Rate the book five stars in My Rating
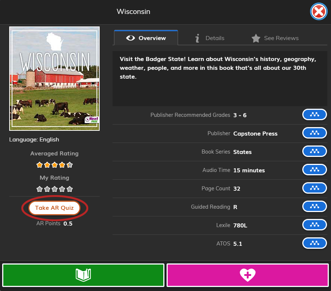This screenshot has height=291, width=331. pos(70,189)
